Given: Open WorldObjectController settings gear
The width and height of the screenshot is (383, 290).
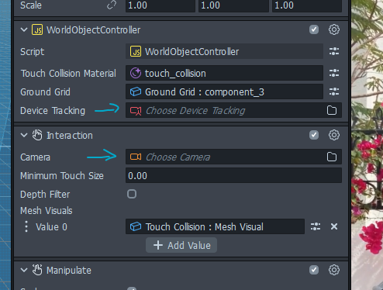Looking at the screenshot, I should click(334, 29).
